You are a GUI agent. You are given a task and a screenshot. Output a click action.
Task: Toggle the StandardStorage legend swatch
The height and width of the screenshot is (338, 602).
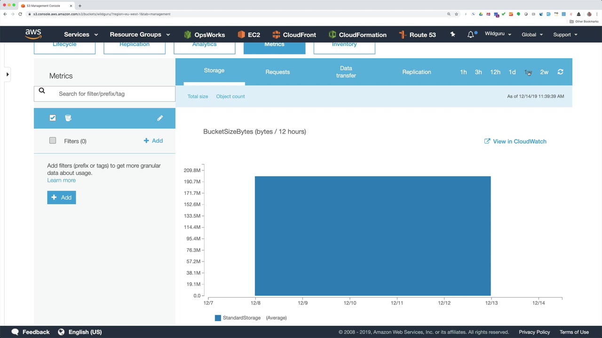point(218,318)
